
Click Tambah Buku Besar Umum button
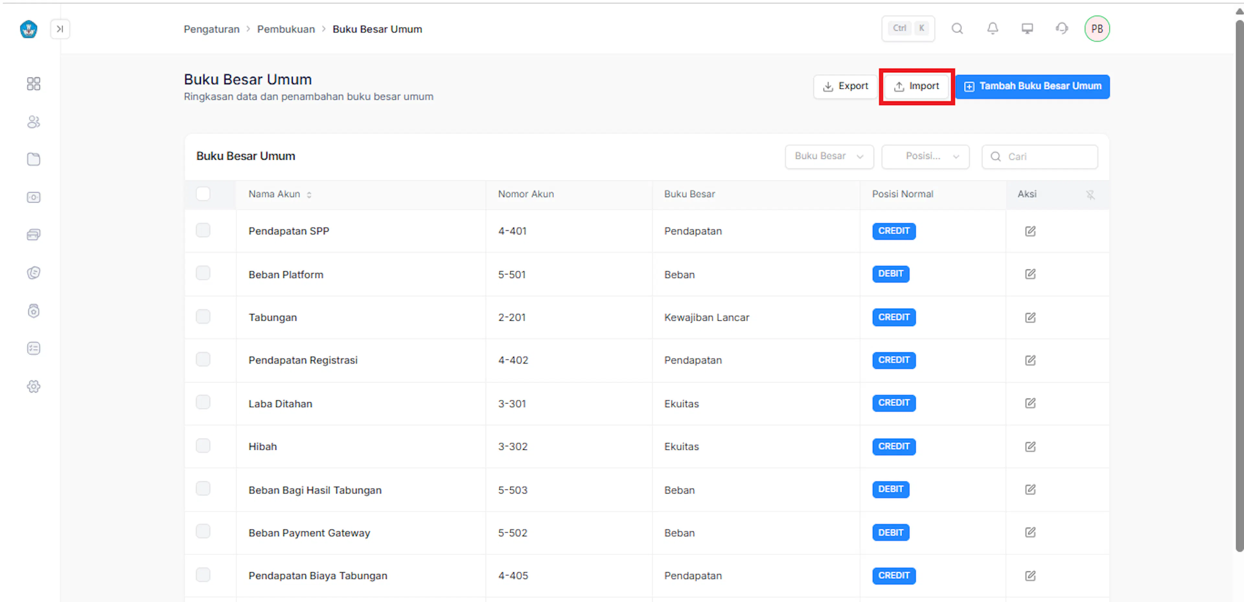[x=1032, y=86]
